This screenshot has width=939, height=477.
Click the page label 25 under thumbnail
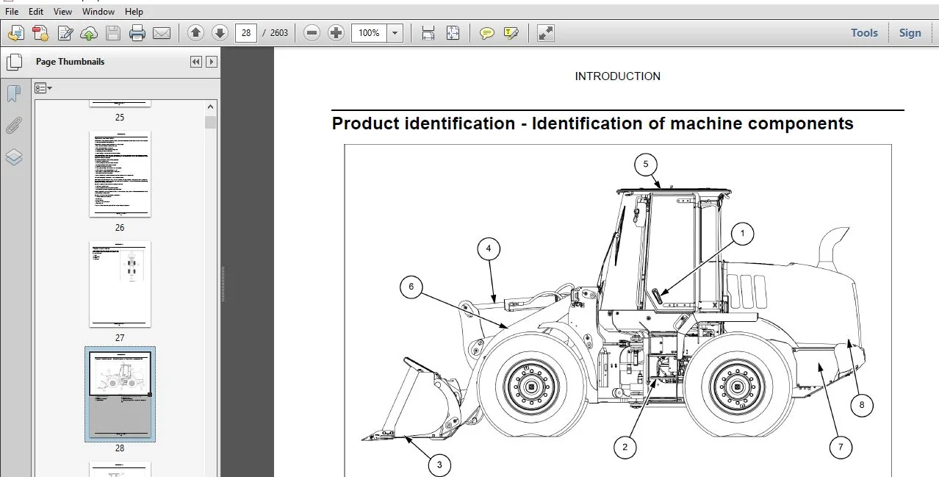[120, 118]
